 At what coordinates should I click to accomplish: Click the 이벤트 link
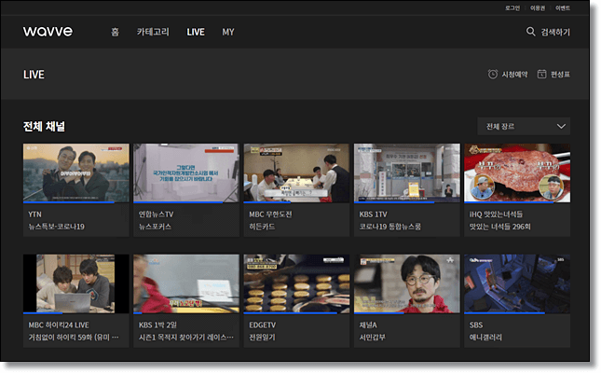[563, 7]
